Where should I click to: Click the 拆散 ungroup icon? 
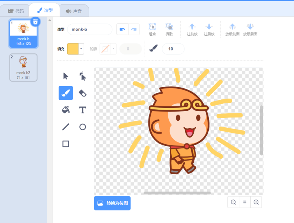coord(169,26)
